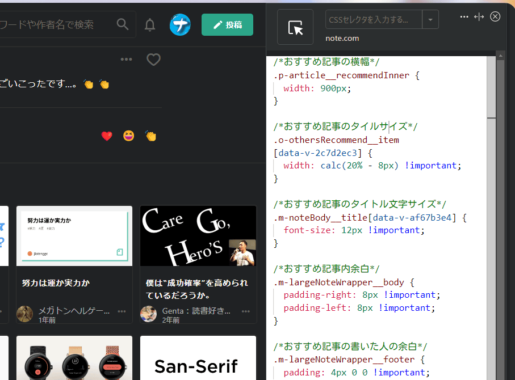Open the user avatar menu

[x=180, y=24]
